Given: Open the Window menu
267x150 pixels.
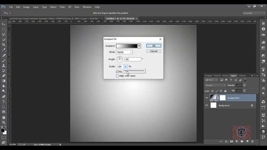Looking at the screenshot, I should tap(87, 7).
